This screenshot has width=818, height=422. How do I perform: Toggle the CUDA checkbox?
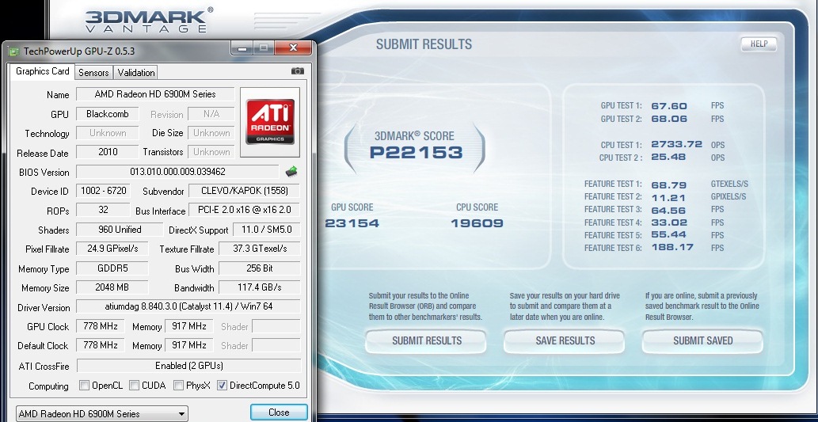coord(134,386)
